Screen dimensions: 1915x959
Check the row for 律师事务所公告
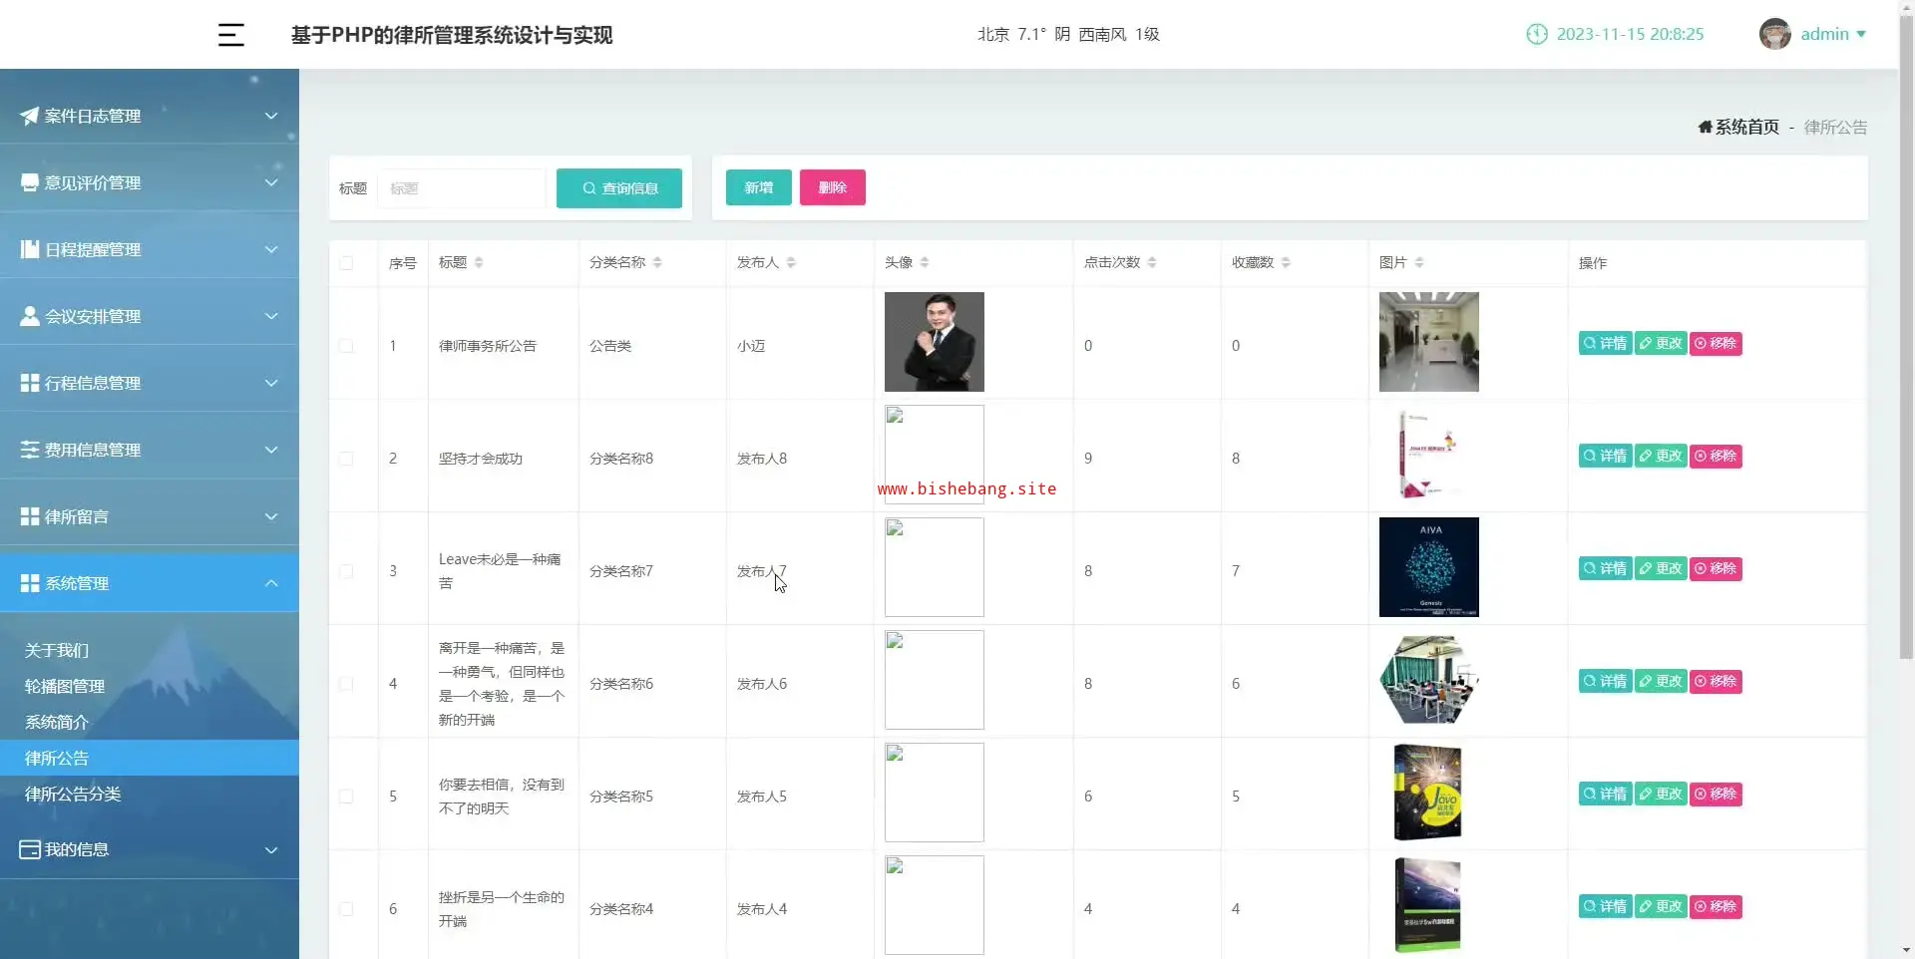pos(346,346)
